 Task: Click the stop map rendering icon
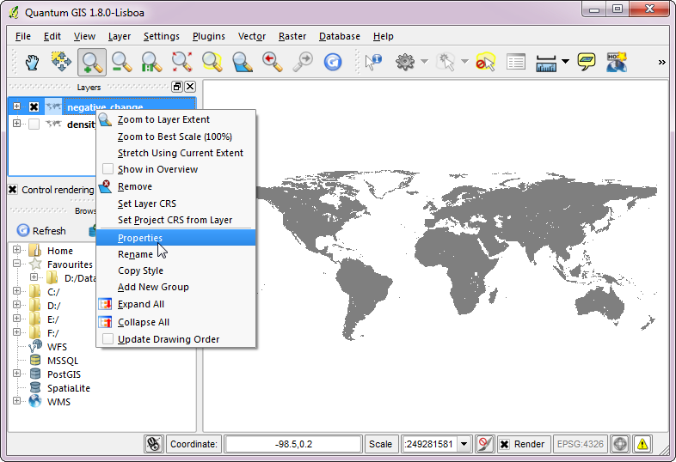click(x=484, y=444)
